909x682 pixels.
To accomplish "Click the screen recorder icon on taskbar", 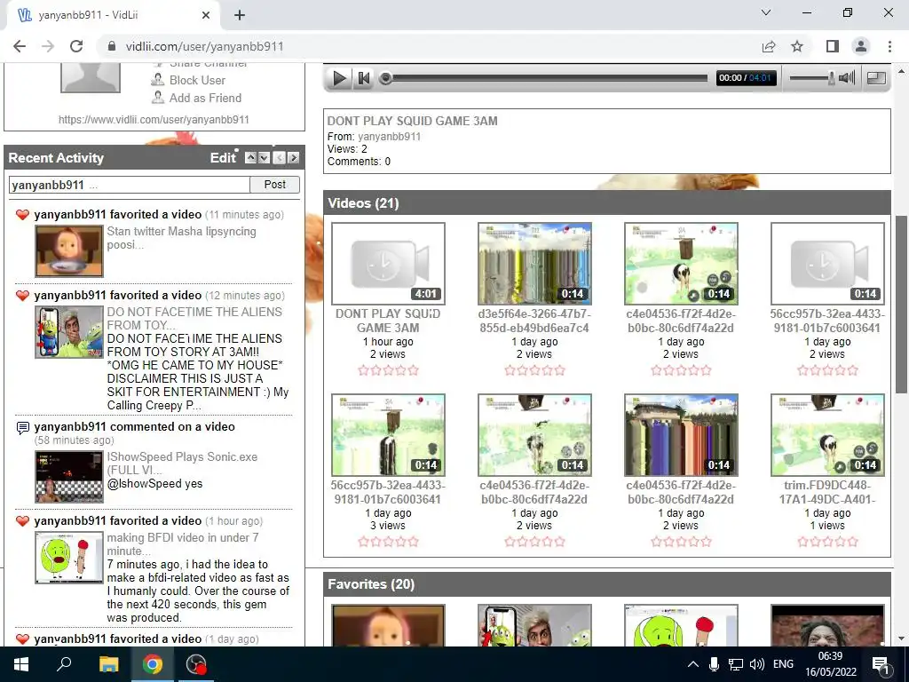I will [x=196, y=664].
